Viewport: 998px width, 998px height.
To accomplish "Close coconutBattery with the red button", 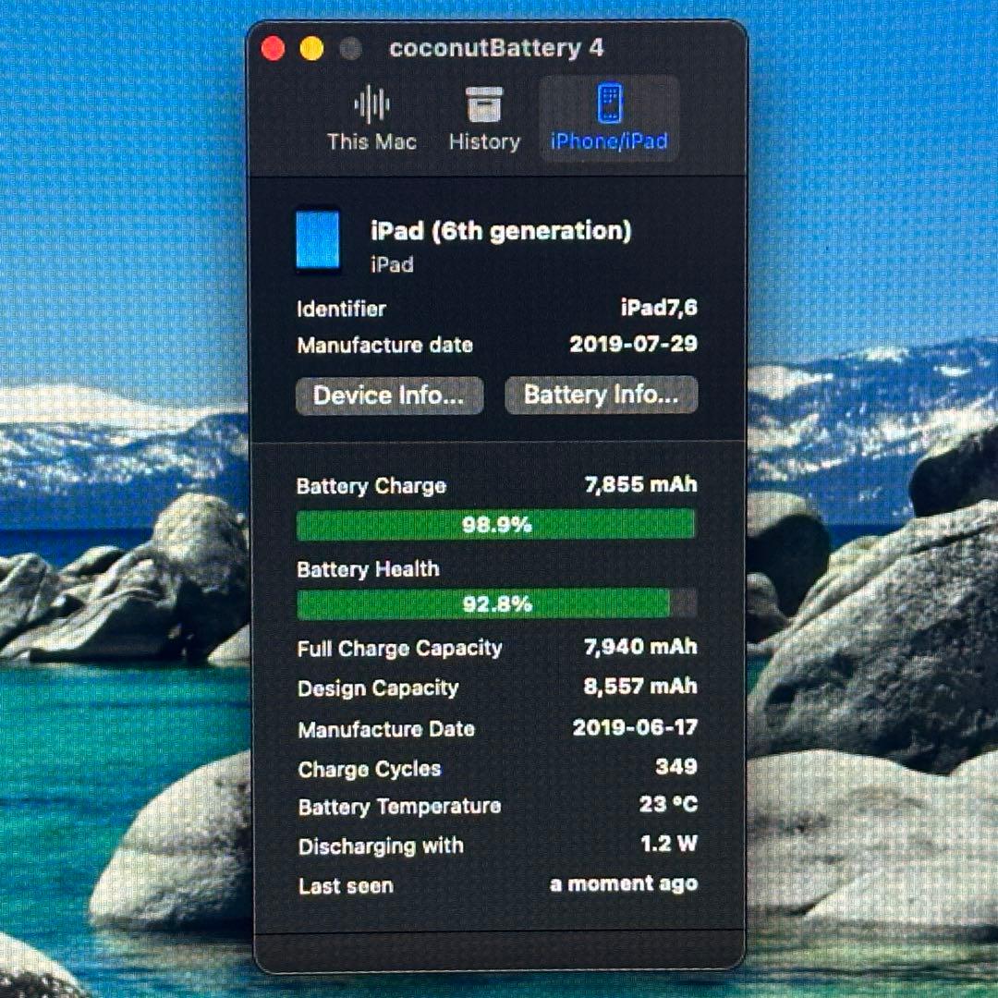I will 274,49.
